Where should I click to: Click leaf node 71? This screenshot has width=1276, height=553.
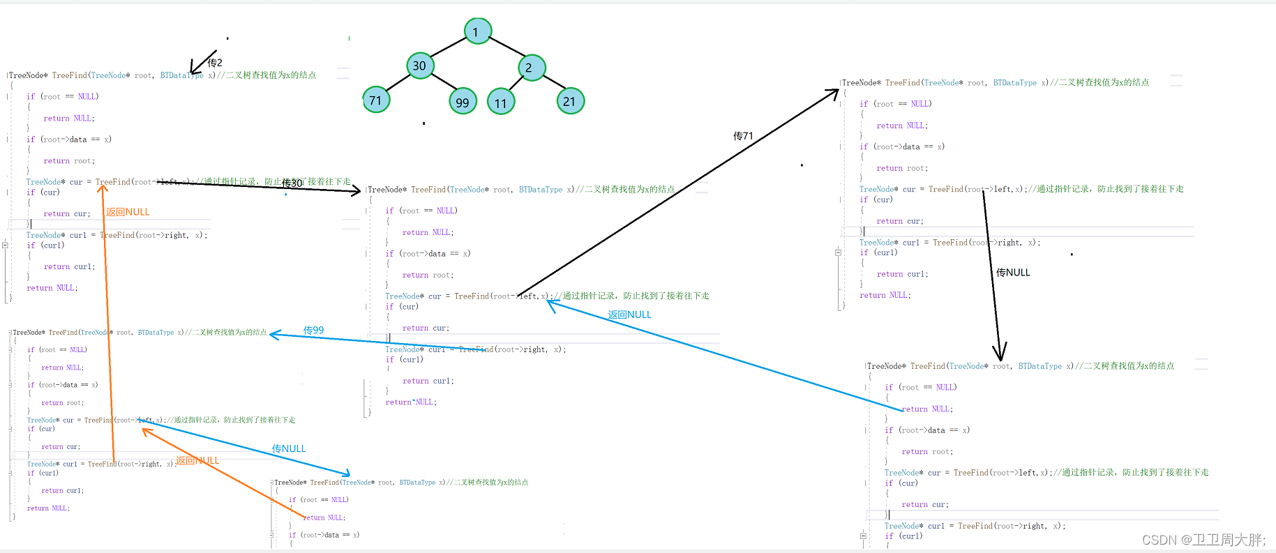[376, 100]
